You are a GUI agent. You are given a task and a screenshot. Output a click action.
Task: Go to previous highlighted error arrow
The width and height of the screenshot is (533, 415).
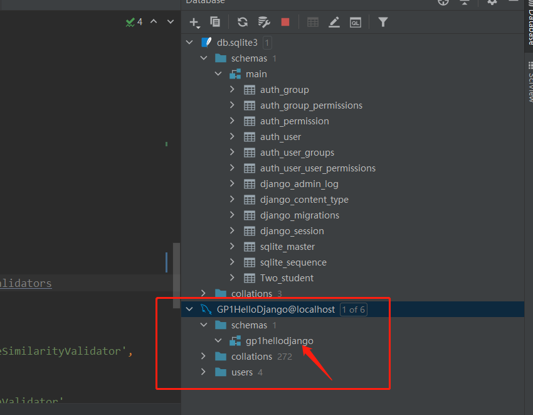(x=154, y=21)
